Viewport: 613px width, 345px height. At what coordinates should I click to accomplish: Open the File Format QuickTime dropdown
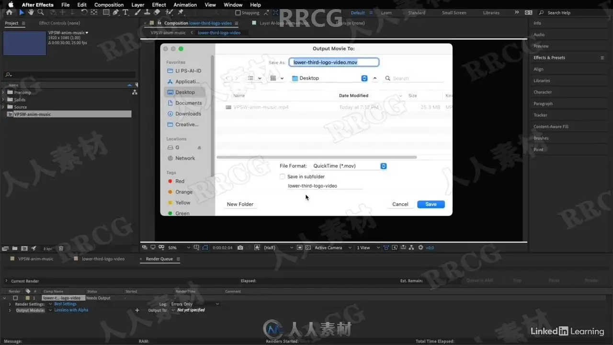pyautogui.click(x=349, y=166)
